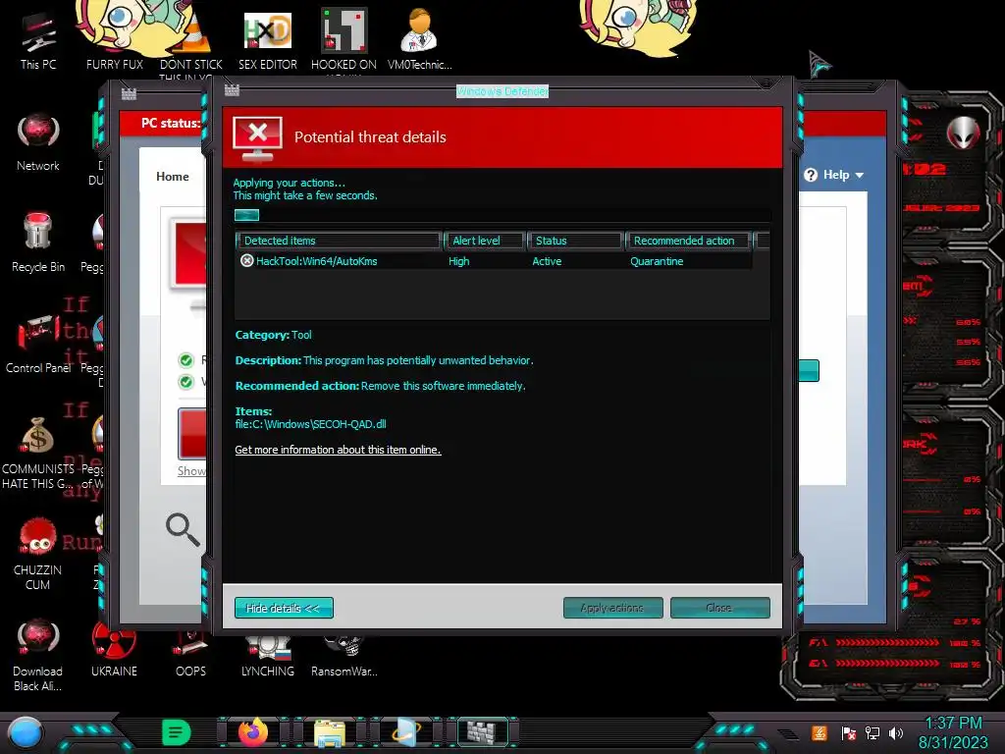The height and width of the screenshot is (754, 1005).
Task: Open Get more information about this item online
Action: pos(338,450)
